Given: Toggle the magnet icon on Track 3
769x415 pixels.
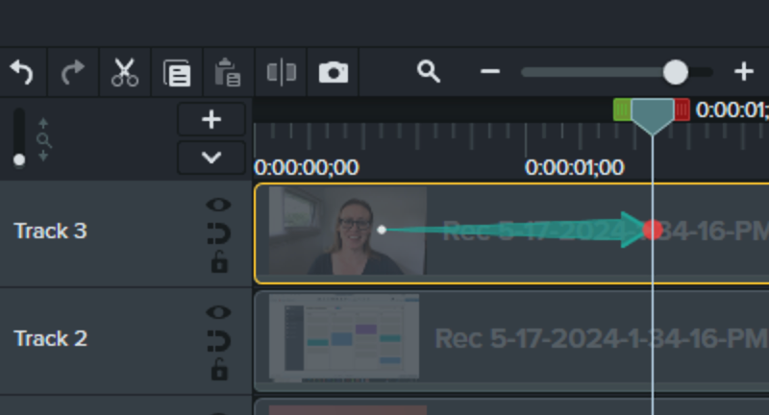Looking at the screenshot, I should pos(219,233).
